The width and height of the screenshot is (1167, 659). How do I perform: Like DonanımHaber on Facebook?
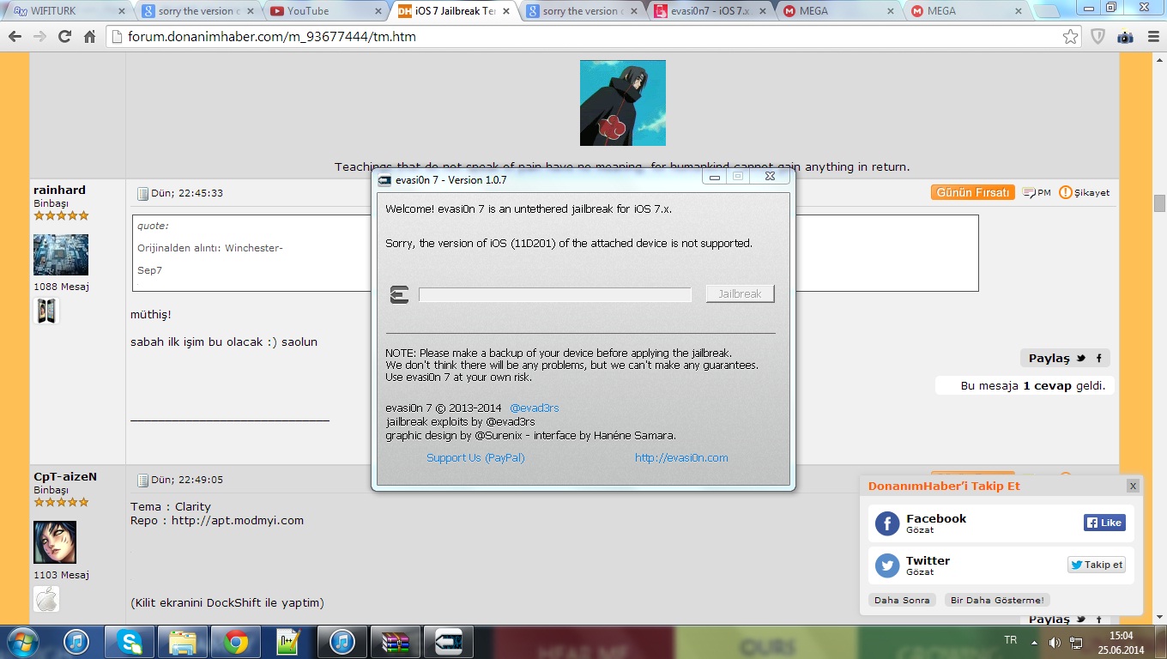click(1104, 523)
